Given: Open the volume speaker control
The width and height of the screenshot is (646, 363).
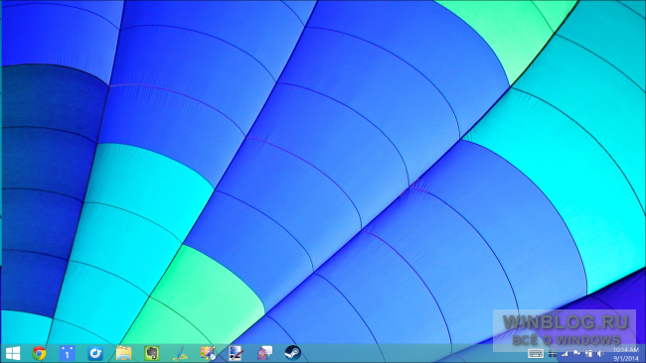Looking at the screenshot, I should 600,353.
